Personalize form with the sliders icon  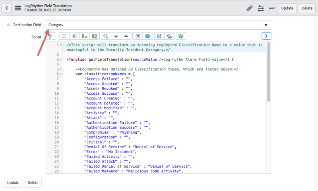[x=261, y=8]
